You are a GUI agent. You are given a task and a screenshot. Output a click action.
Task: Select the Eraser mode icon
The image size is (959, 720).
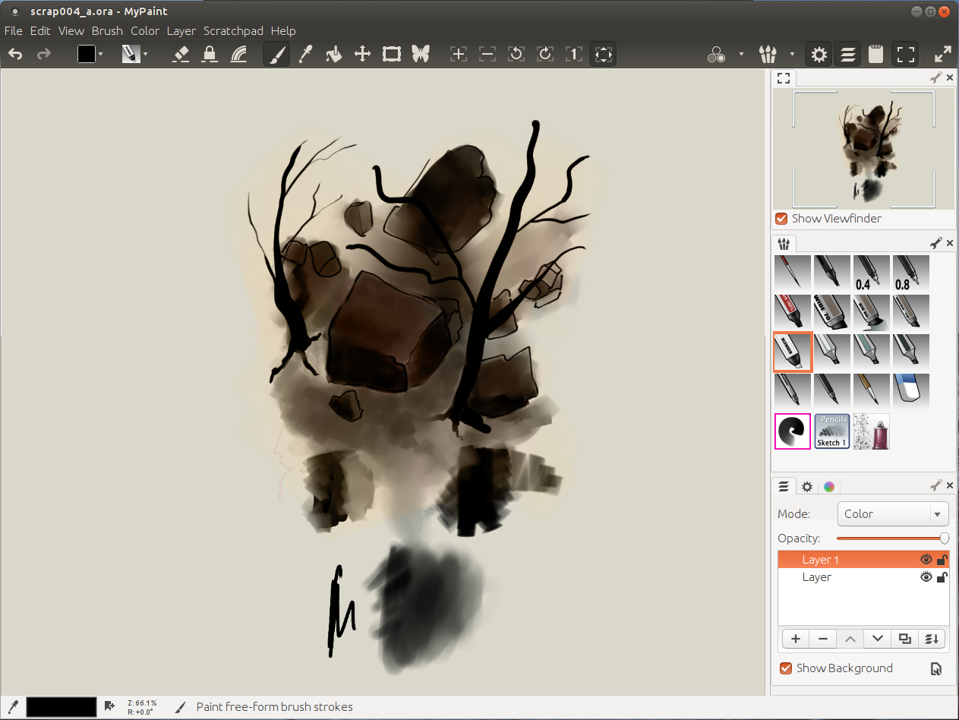click(x=181, y=54)
